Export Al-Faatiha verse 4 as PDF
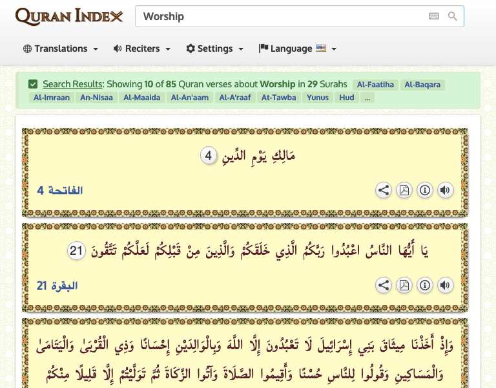This screenshot has width=496, height=388. [x=404, y=190]
